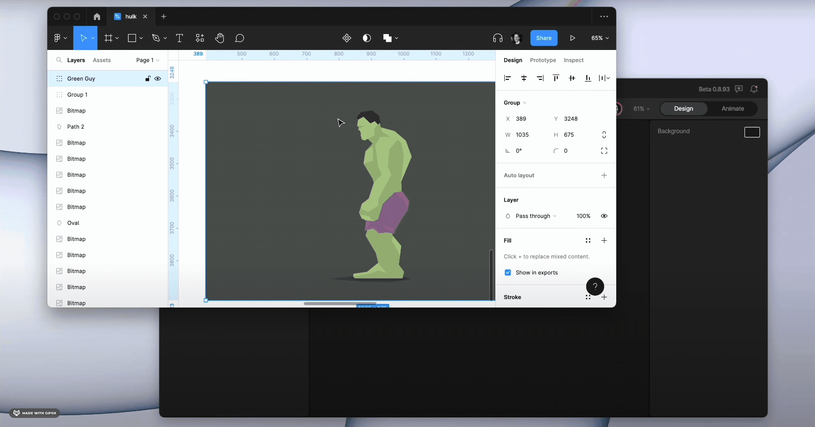This screenshot has height=427, width=815.
Task: Switch to the Layers tab
Action: tap(76, 60)
